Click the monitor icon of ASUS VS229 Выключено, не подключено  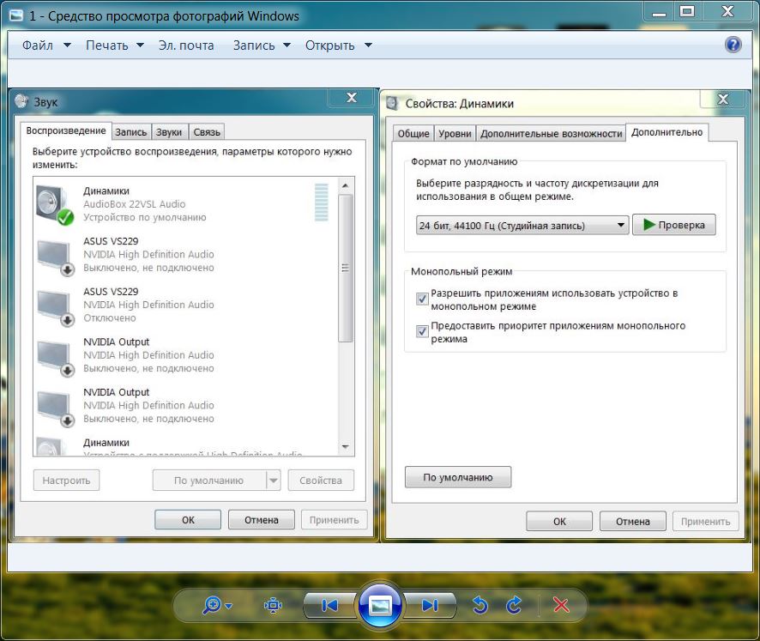click(55, 257)
